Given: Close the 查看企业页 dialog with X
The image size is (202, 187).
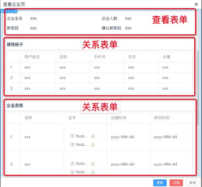Looking at the screenshot, I should pos(196,5).
